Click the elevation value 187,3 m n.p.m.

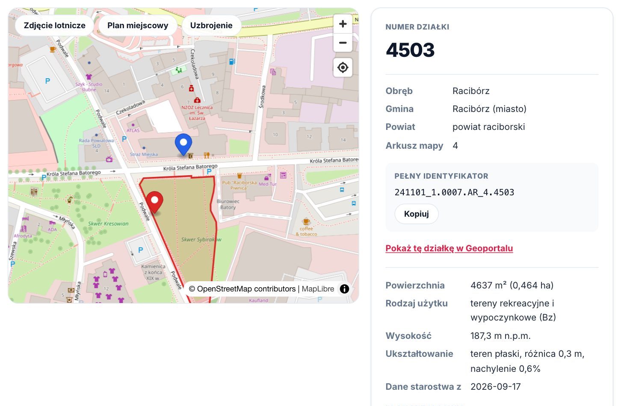click(x=500, y=336)
